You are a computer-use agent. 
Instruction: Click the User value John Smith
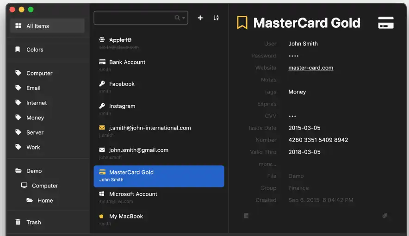[303, 43]
